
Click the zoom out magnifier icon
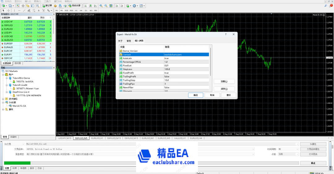point(106,6)
